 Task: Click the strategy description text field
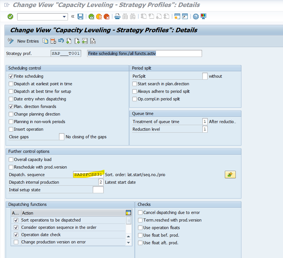click(x=144, y=54)
